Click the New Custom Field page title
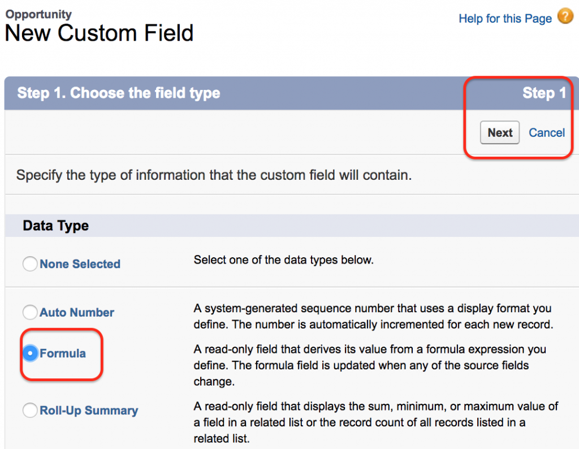This screenshot has height=449, width=579. tap(100, 33)
